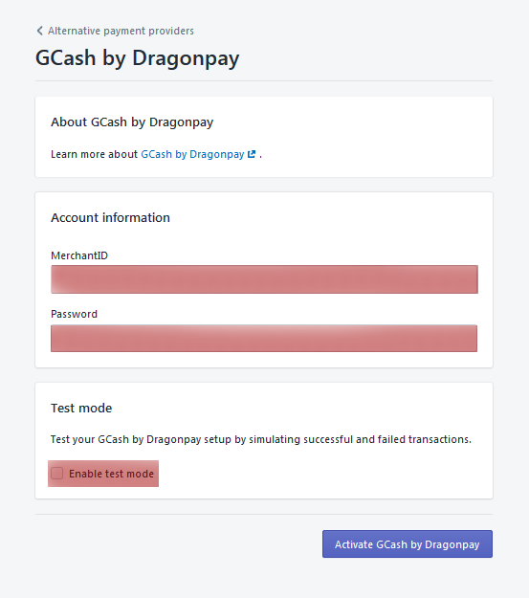
Task: Click the Test mode heading
Action: pyautogui.click(x=81, y=408)
